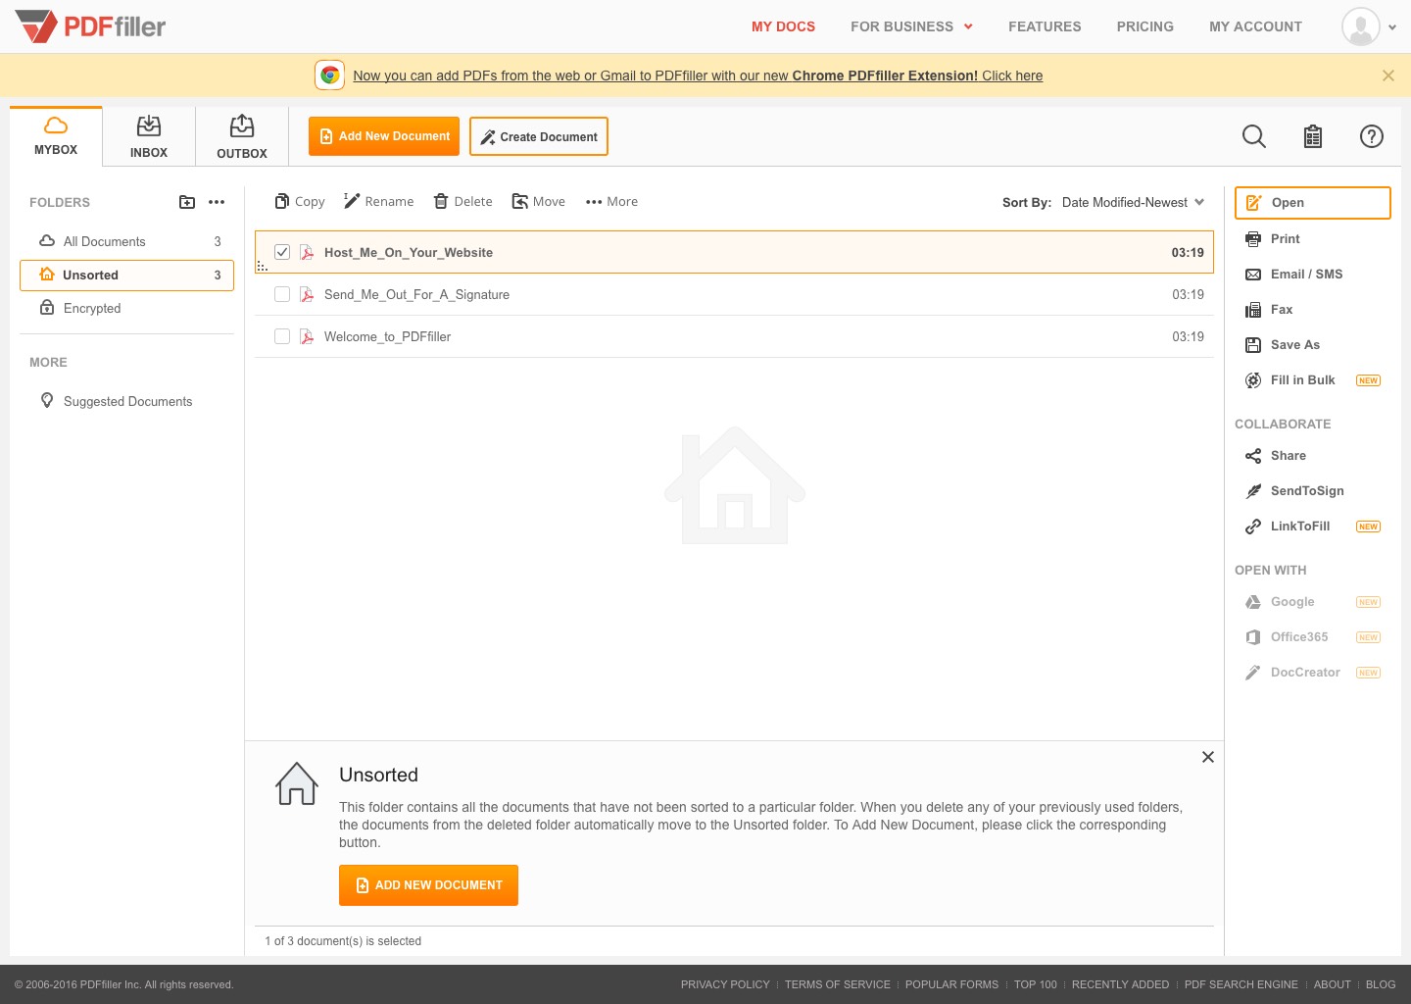Click Create Document button
This screenshot has width=1411, height=1004.
[x=539, y=136]
